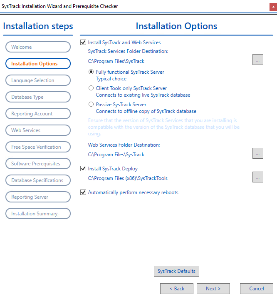Open Installation Summary step

pyautogui.click(x=38, y=214)
